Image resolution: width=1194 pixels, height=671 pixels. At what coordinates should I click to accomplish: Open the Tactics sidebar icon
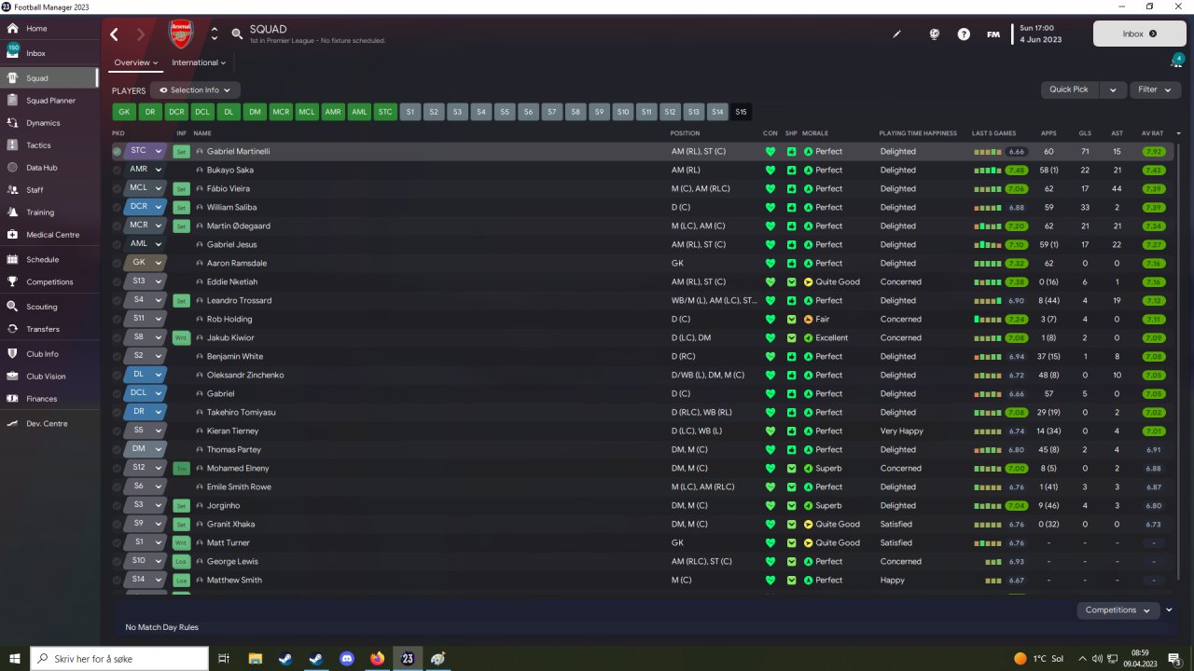(12, 145)
